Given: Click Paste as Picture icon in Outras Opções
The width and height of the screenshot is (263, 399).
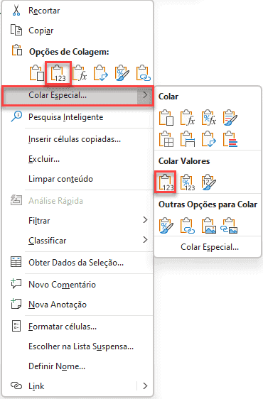Looking at the screenshot, I should click(x=209, y=226).
